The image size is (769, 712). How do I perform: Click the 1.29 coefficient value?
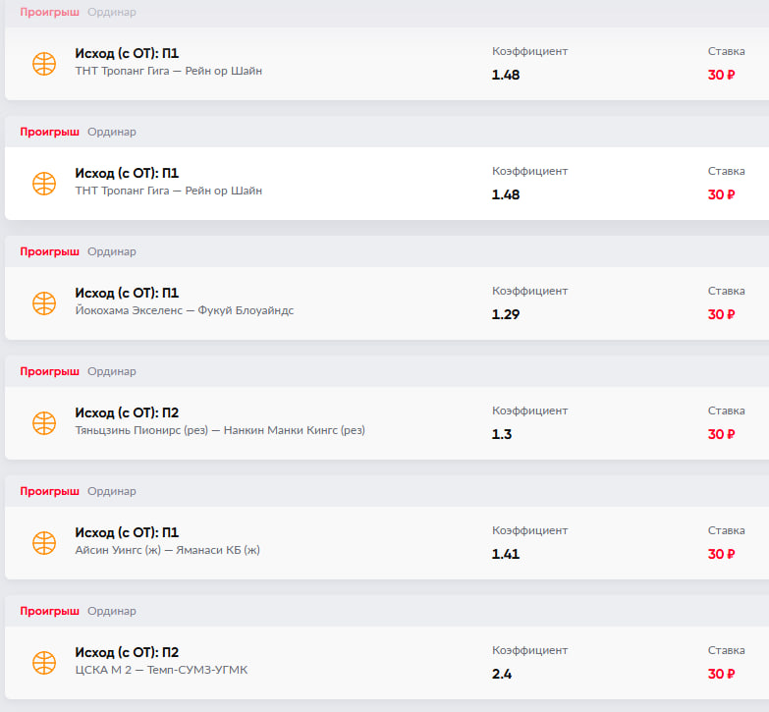pyautogui.click(x=506, y=314)
